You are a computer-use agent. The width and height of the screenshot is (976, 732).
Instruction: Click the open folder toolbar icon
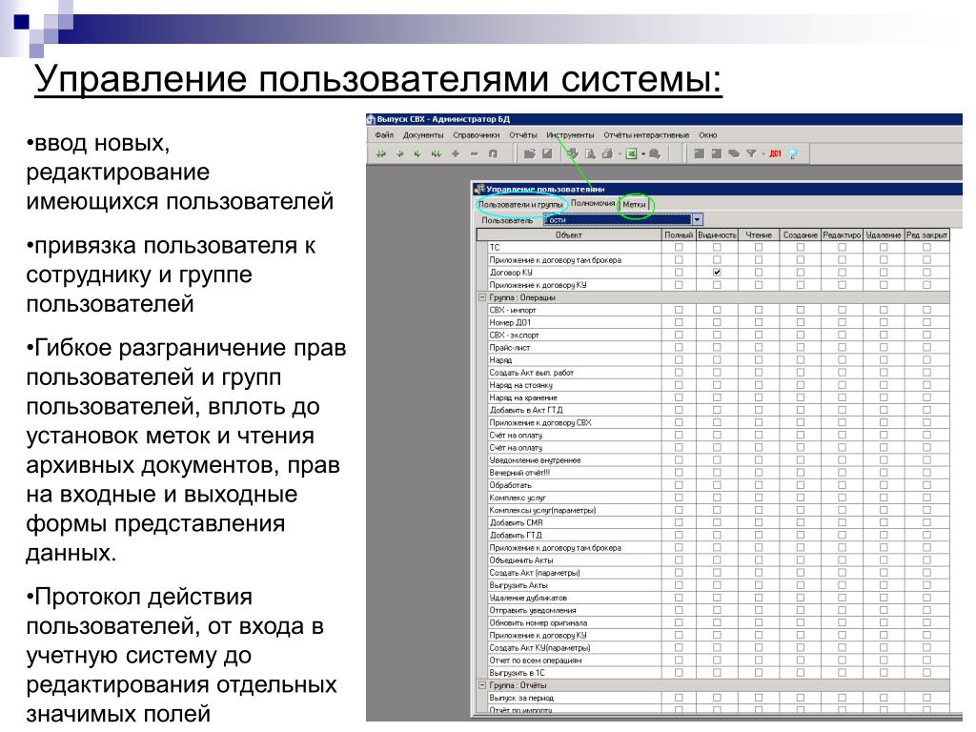[530, 153]
